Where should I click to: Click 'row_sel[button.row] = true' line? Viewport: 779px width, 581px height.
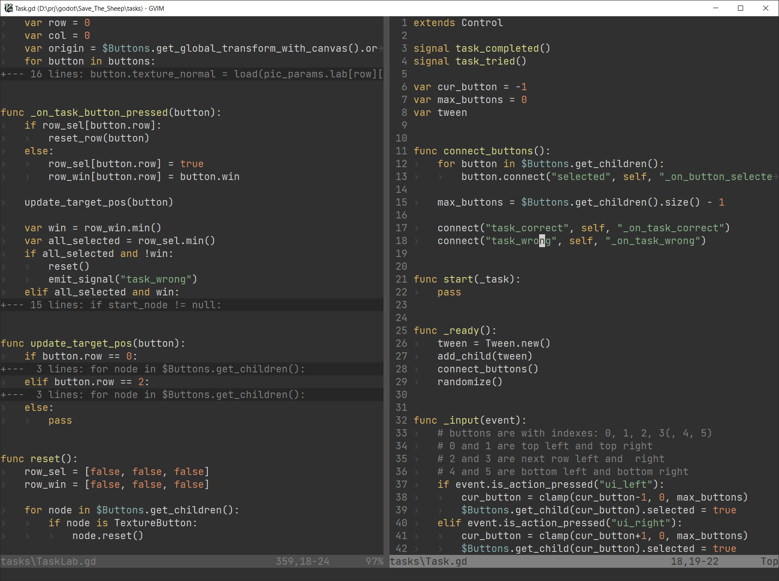[126, 164]
